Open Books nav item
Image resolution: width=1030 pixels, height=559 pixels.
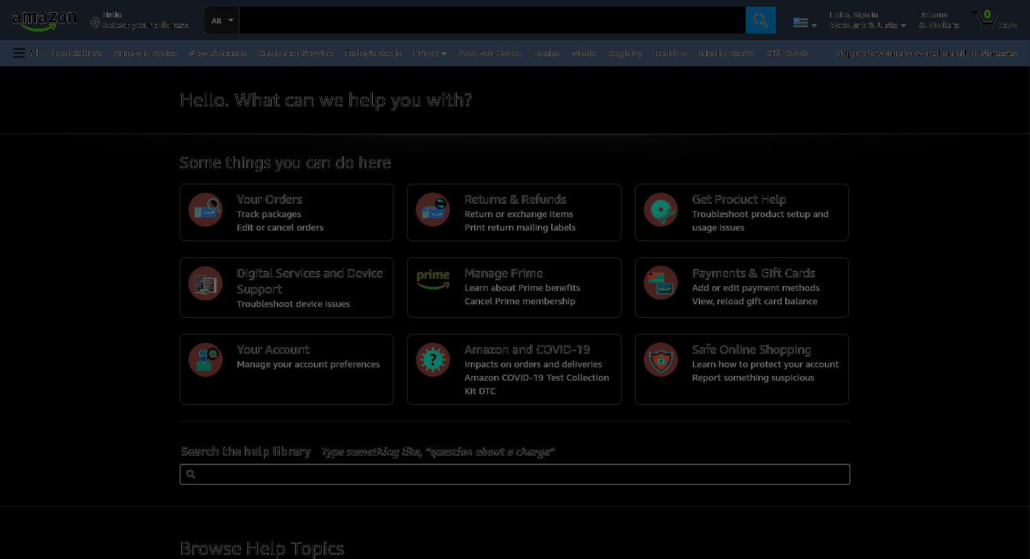pos(547,53)
